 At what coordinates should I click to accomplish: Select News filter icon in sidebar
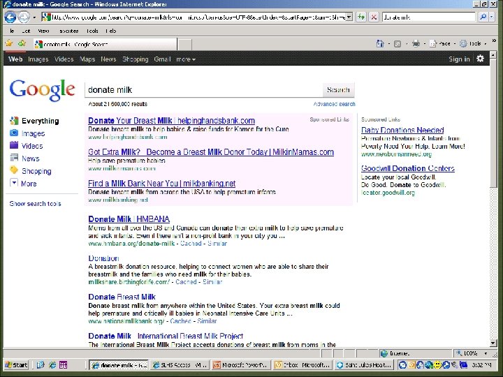point(14,157)
